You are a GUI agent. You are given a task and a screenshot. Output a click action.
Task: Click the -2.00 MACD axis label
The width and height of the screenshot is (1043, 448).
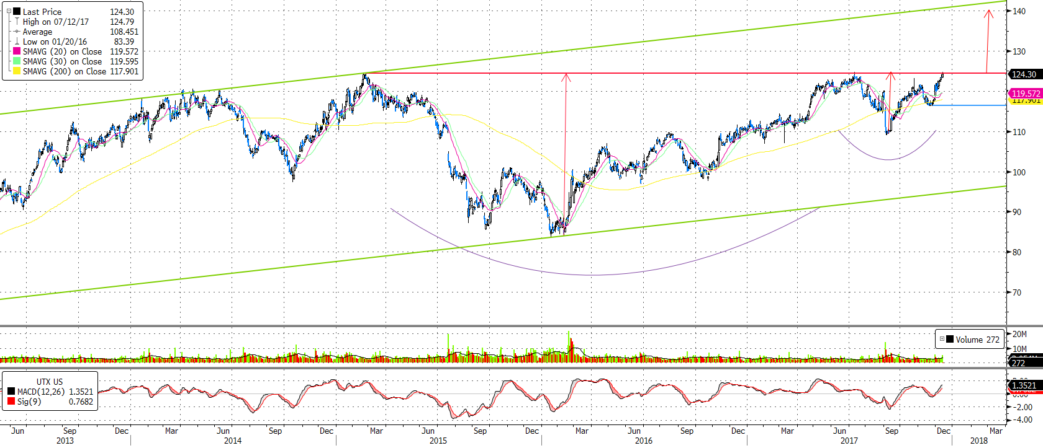coord(1023,407)
